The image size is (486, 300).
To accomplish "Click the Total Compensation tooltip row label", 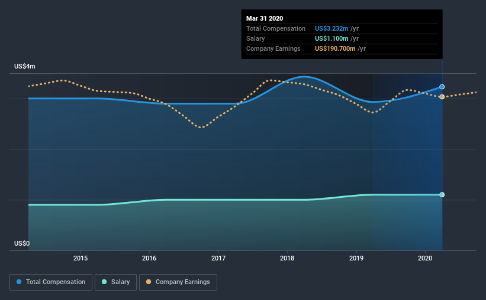I will (x=276, y=28).
